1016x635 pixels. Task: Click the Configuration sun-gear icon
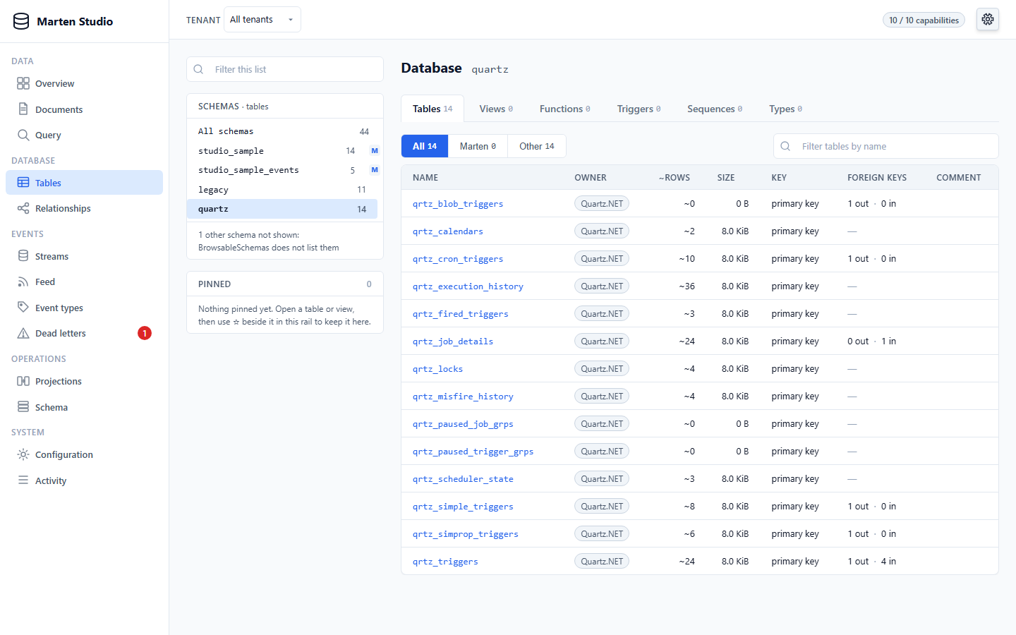(x=23, y=454)
